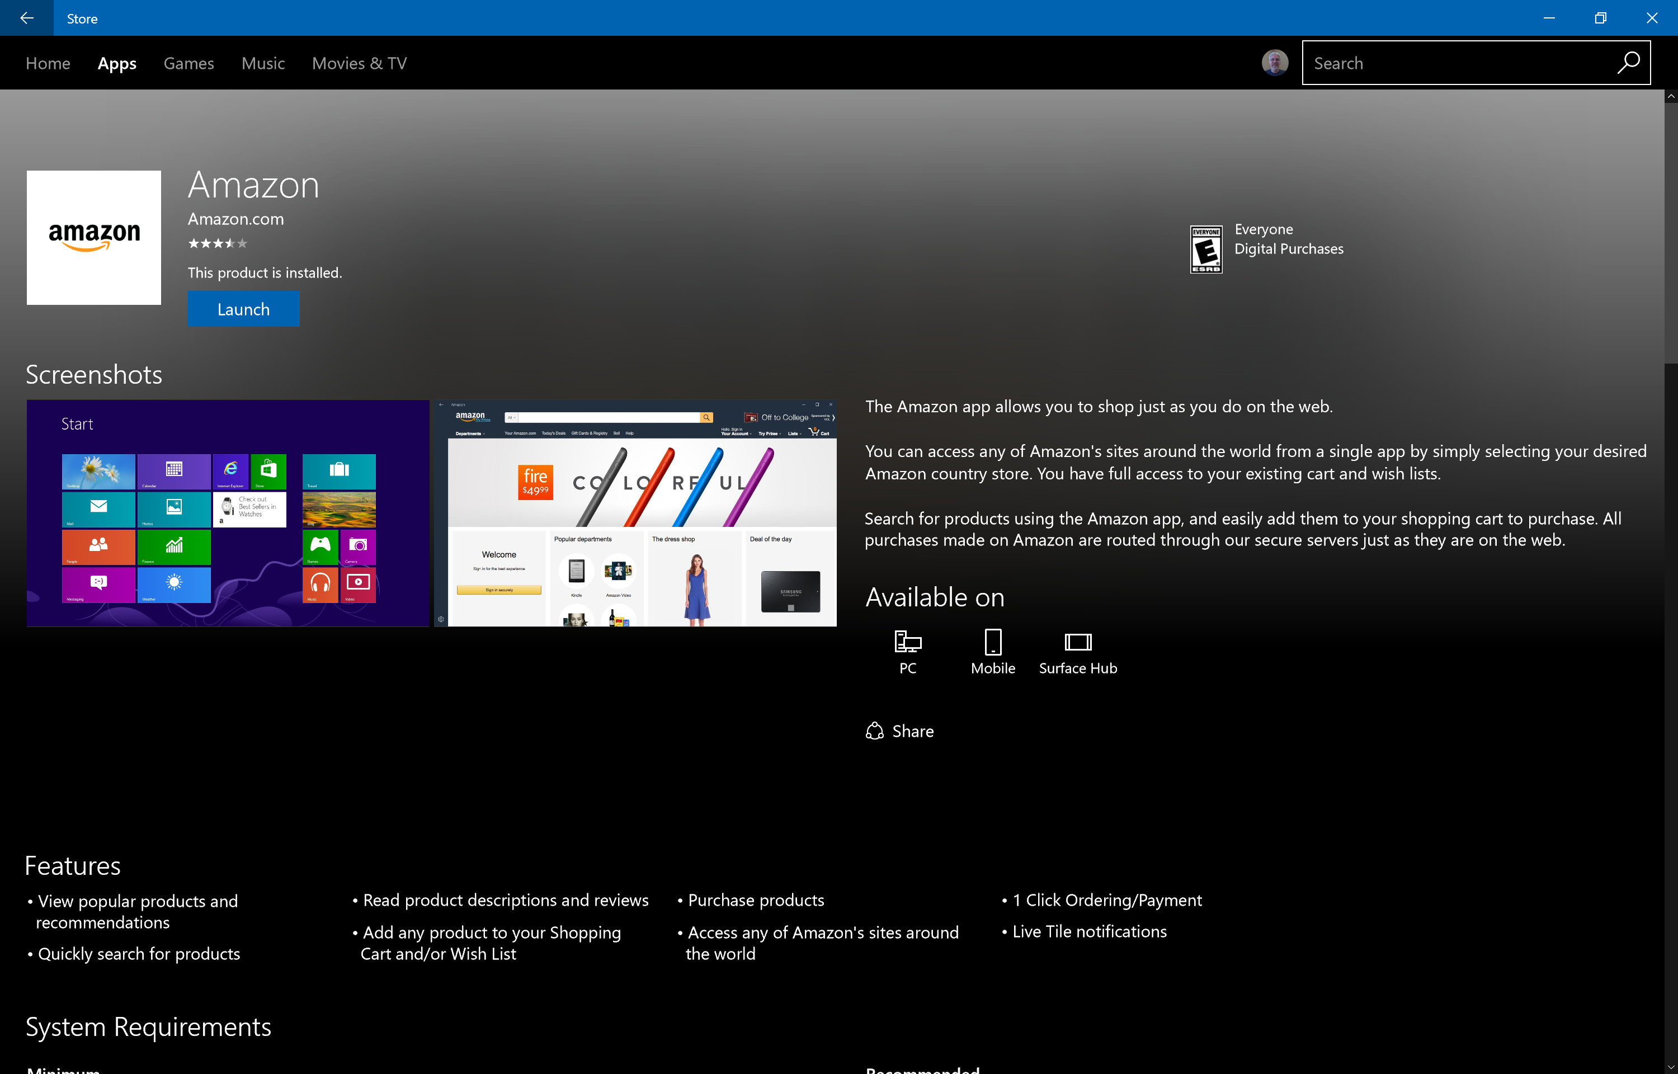Open the Amazon storefront screenshot thumbnail
The image size is (1678, 1074).
635,512
